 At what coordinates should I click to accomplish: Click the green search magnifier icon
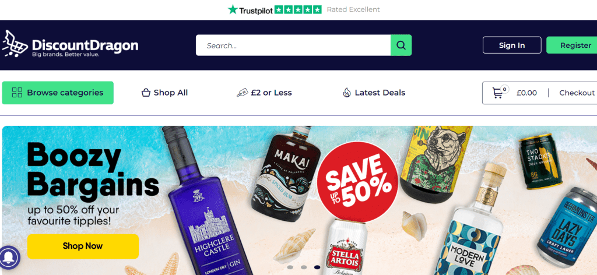(401, 45)
